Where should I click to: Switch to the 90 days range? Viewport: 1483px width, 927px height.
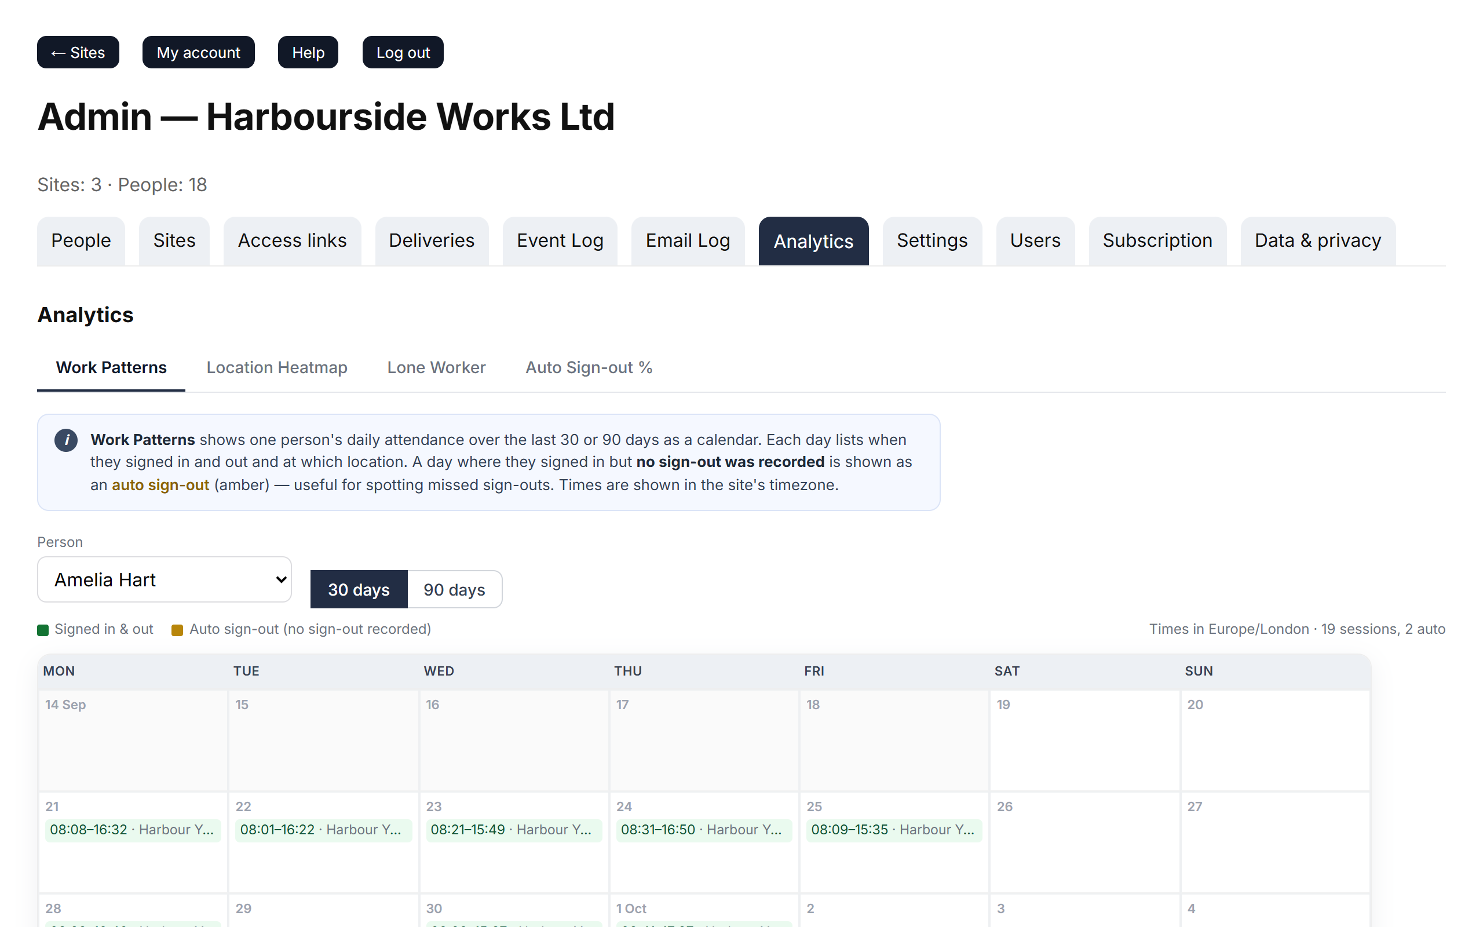click(454, 589)
